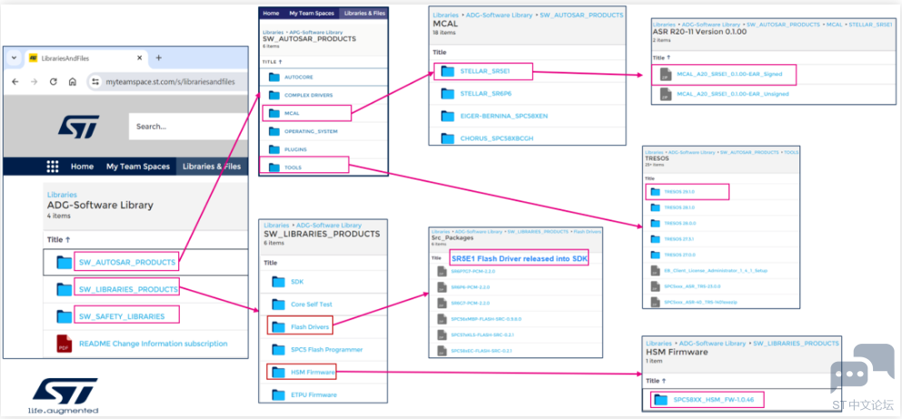
Task: Open the OPERATING_SYSTEM folder
Action: coord(312,132)
